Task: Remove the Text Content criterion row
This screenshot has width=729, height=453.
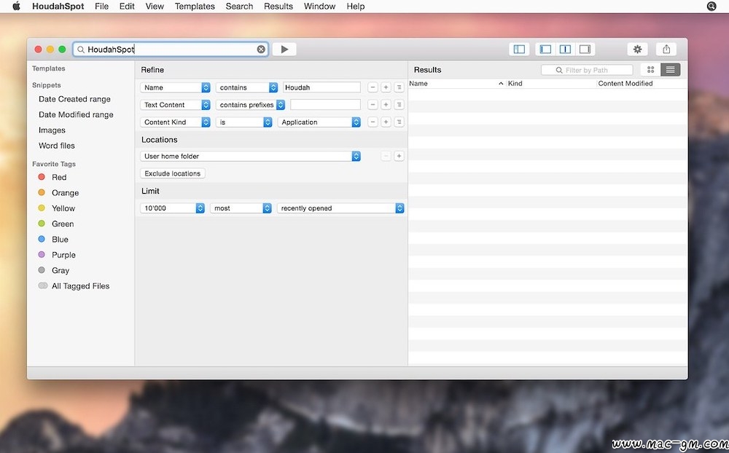Action: 373,105
